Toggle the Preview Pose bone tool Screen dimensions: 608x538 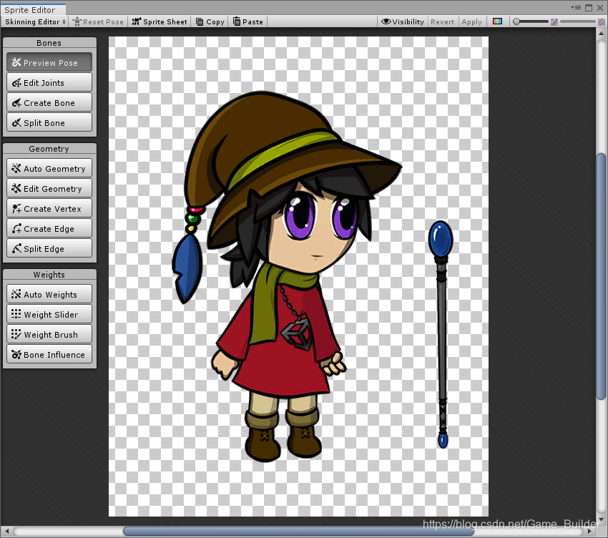tap(49, 62)
